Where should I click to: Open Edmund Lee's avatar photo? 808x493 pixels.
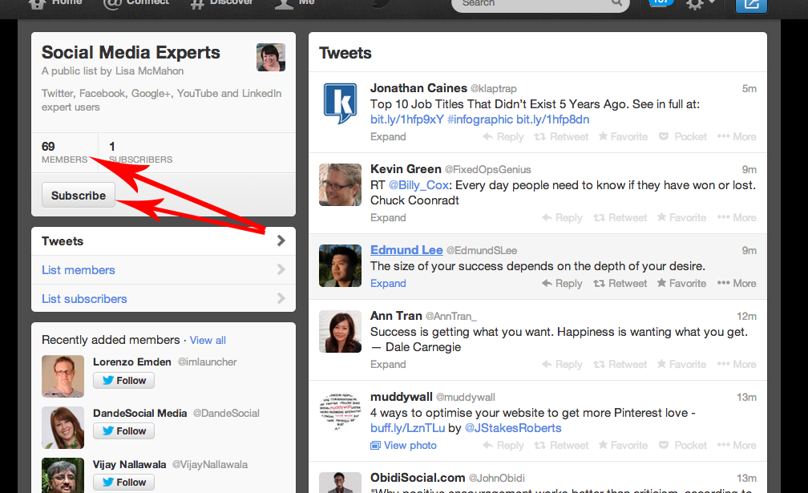[x=340, y=265]
